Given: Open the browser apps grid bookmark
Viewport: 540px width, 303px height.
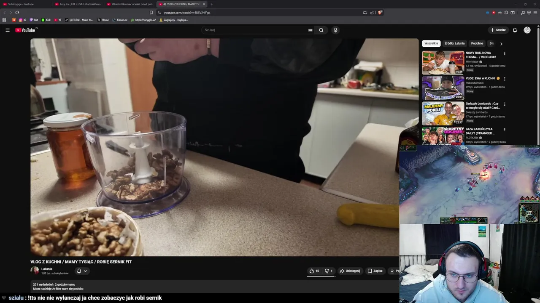Looking at the screenshot, I should coord(4,20).
